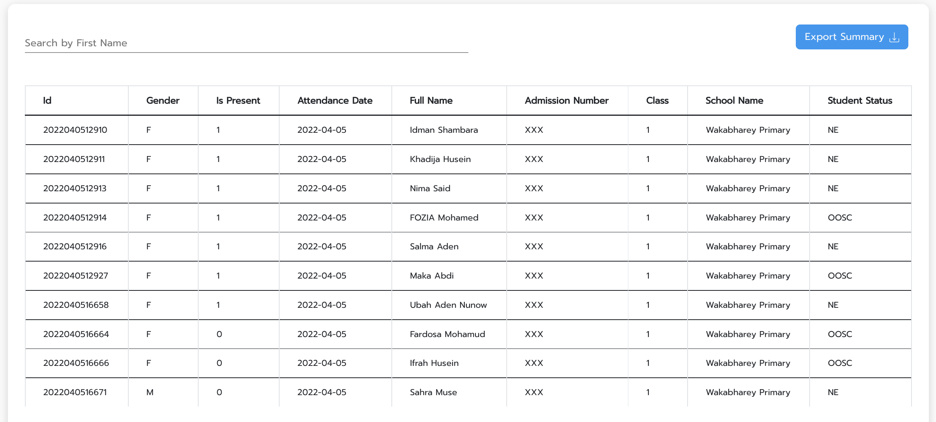Click the download icon in Export Summary

click(894, 38)
